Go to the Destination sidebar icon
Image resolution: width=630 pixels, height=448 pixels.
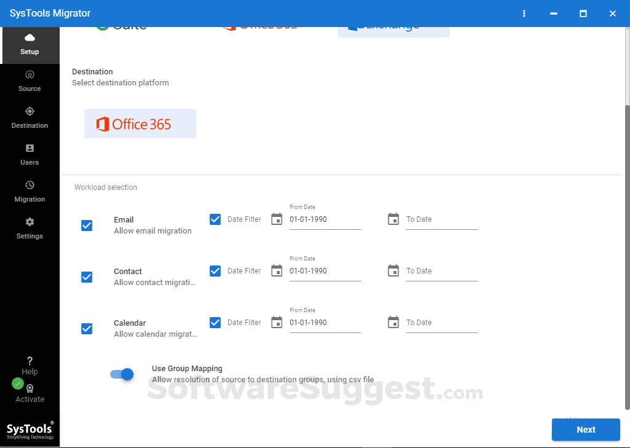coord(30,117)
